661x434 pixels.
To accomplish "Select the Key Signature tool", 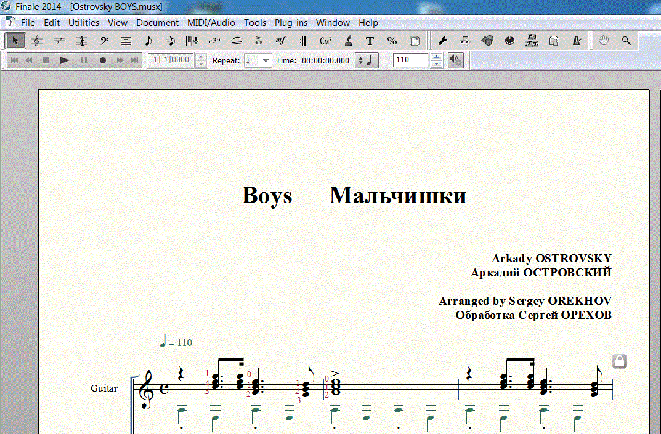I will pyautogui.click(x=59, y=41).
